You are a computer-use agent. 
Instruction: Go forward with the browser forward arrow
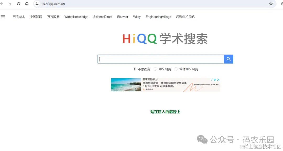[x=10, y=4]
